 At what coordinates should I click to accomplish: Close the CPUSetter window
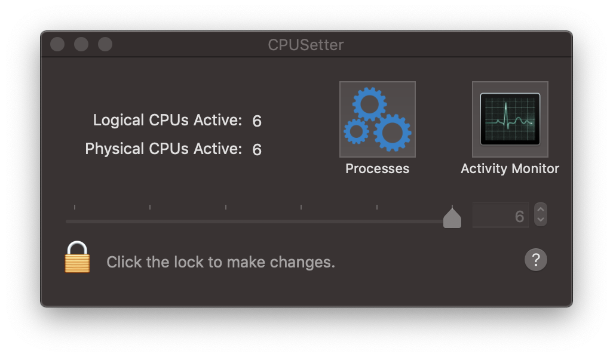click(57, 45)
